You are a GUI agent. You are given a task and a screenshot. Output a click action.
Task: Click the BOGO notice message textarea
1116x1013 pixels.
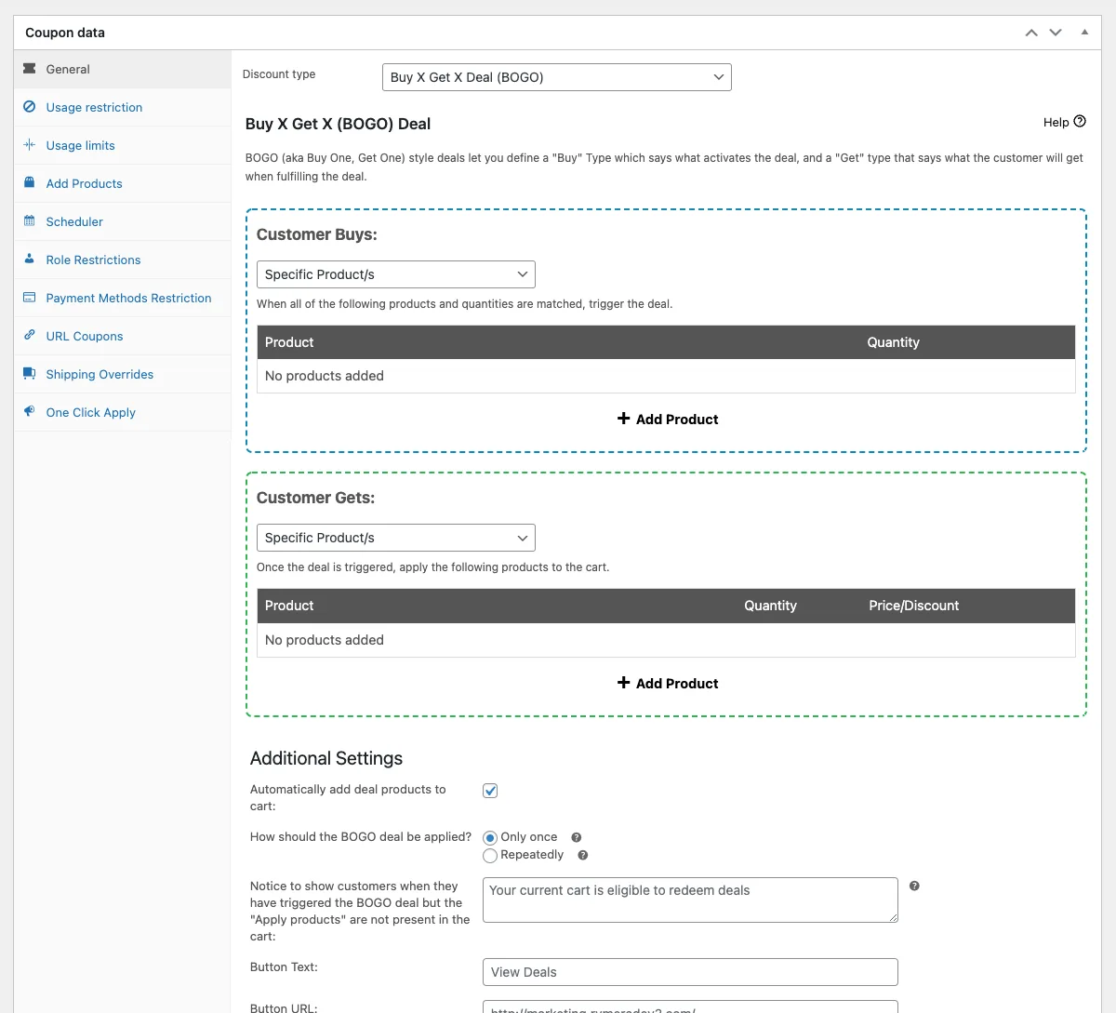coord(690,900)
